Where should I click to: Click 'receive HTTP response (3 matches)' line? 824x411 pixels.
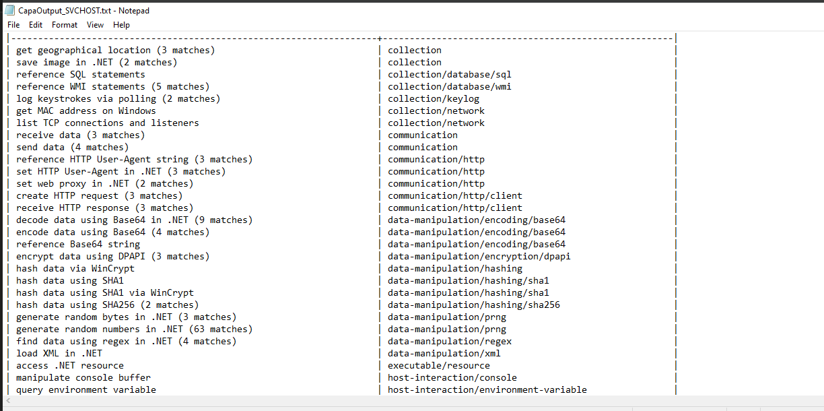tap(105, 208)
